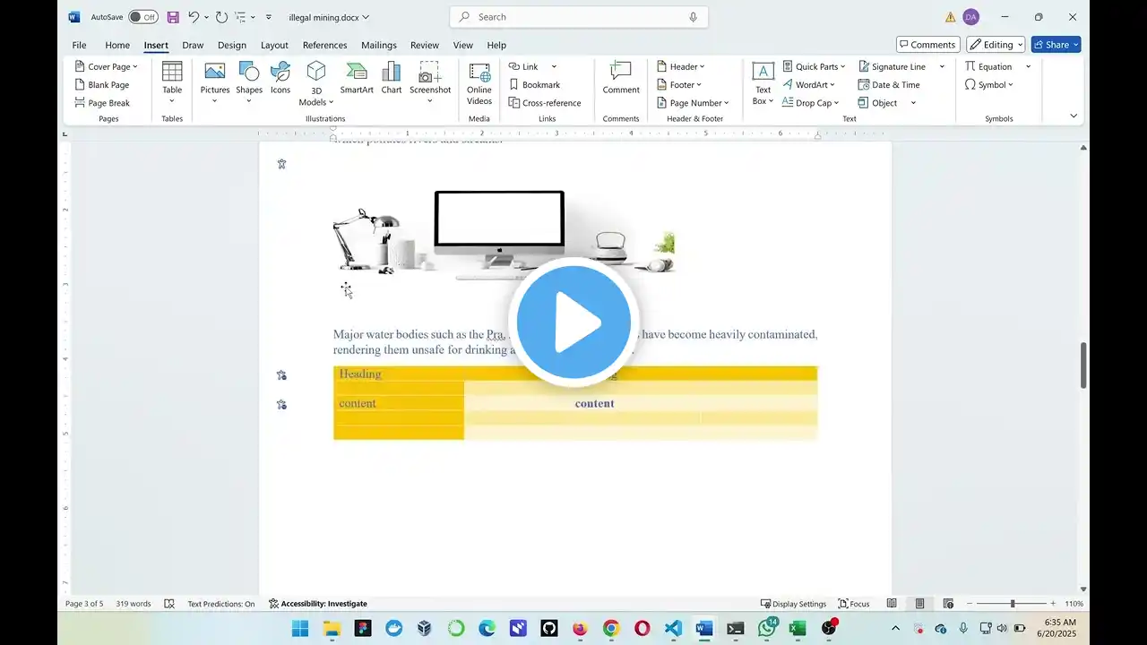The image size is (1147, 645).
Task: Insert Online Videos
Action: (479, 83)
